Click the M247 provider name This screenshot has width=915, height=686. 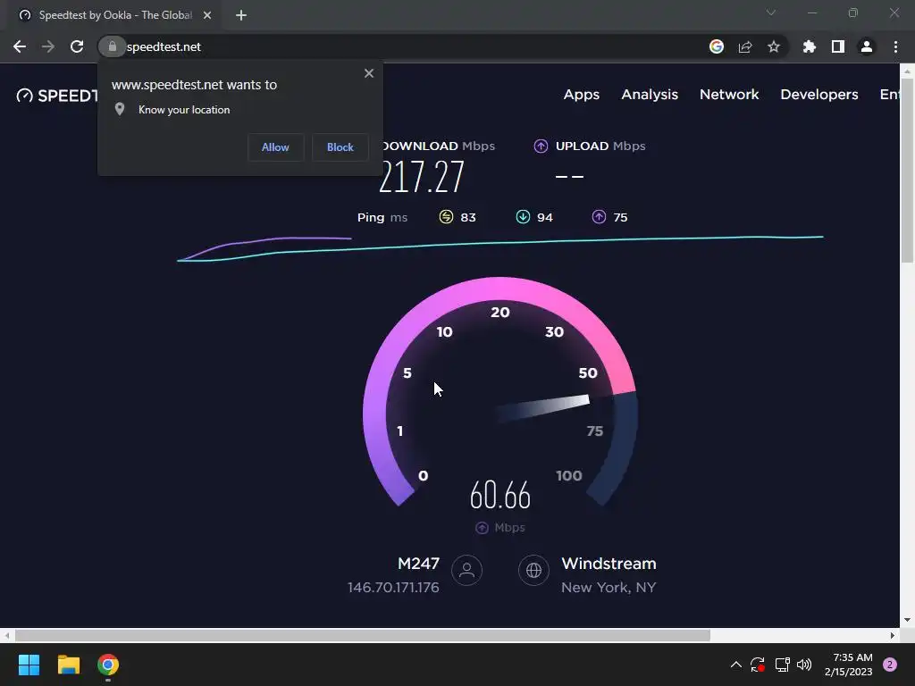click(418, 564)
